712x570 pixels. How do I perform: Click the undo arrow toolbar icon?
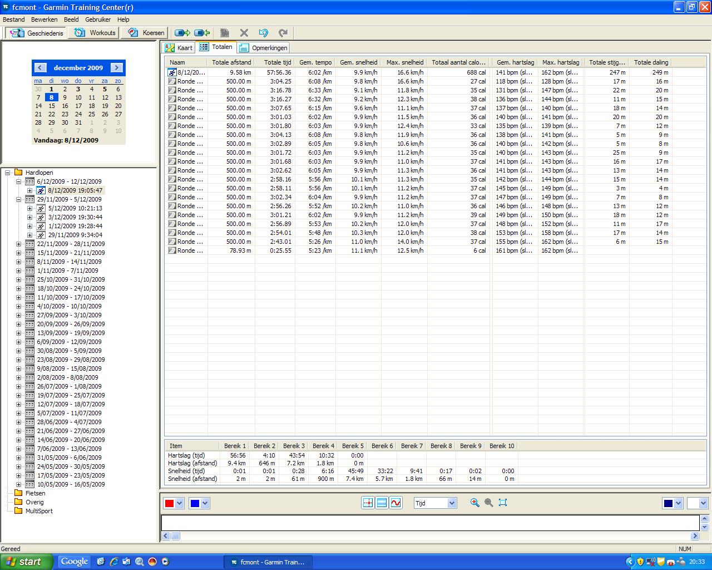coord(264,33)
